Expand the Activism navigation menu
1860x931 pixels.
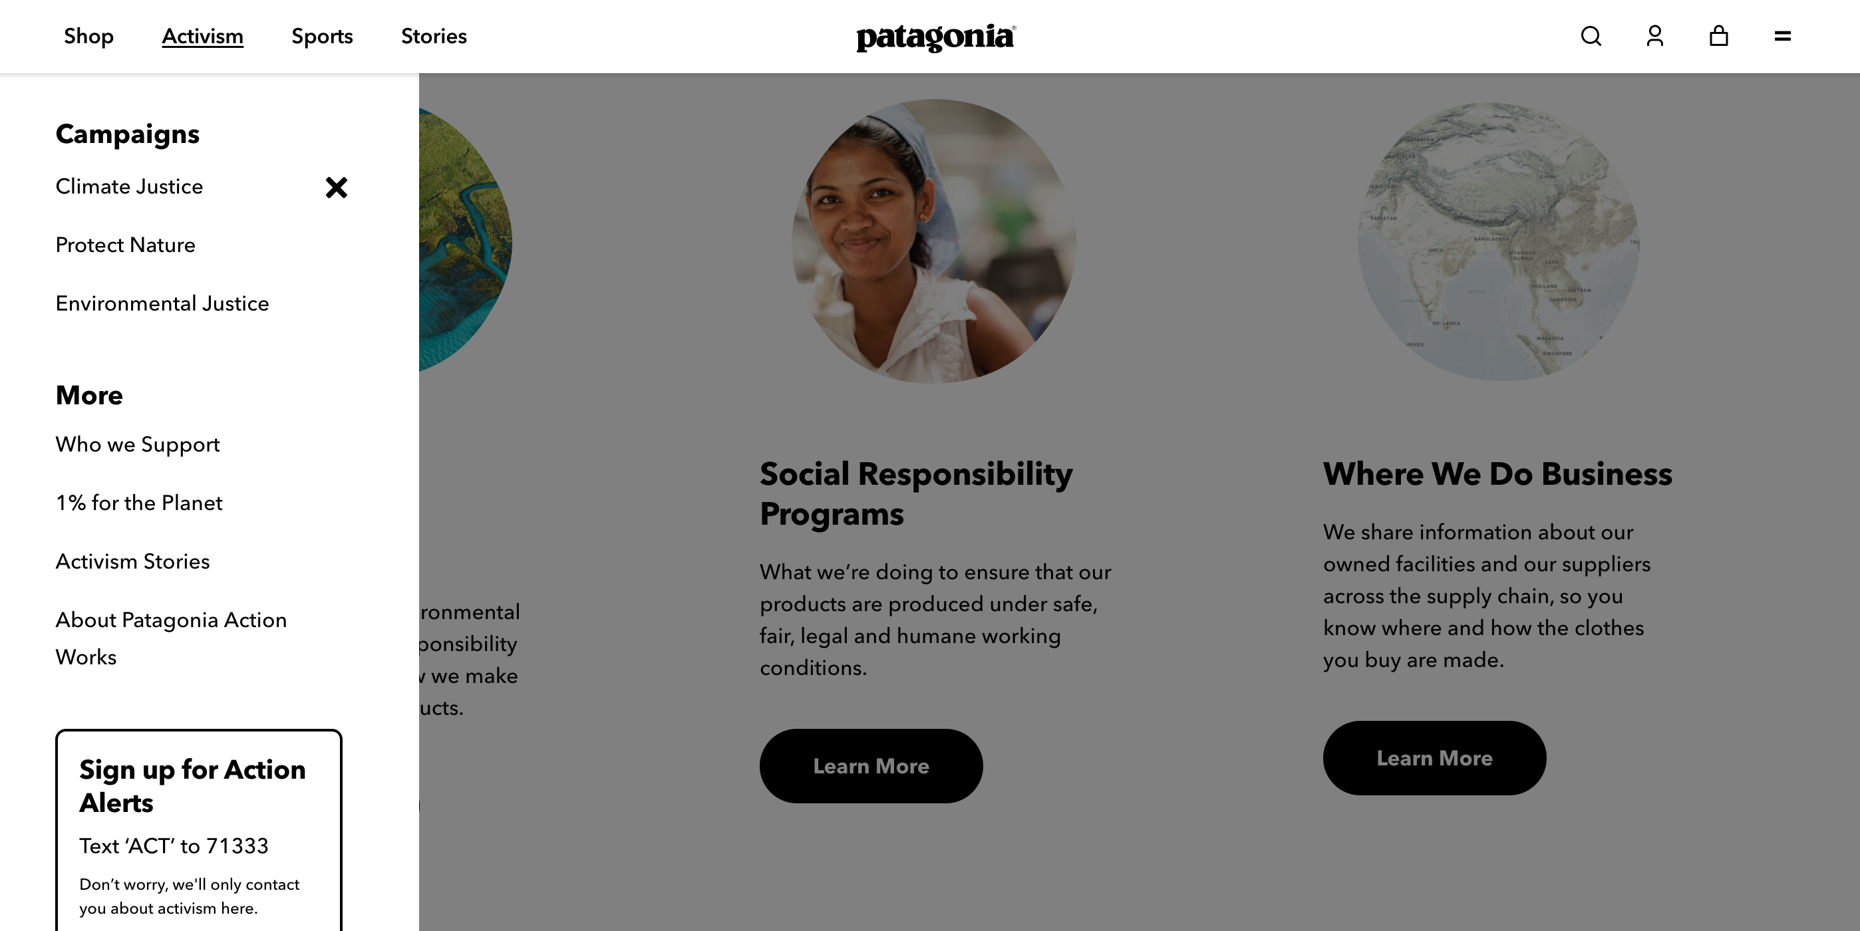pyautogui.click(x=202, y=36)
